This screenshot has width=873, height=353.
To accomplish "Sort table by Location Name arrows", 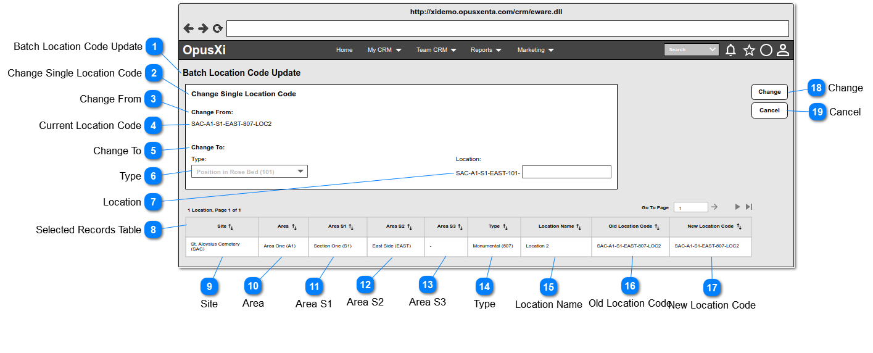I will coord(579,227).
